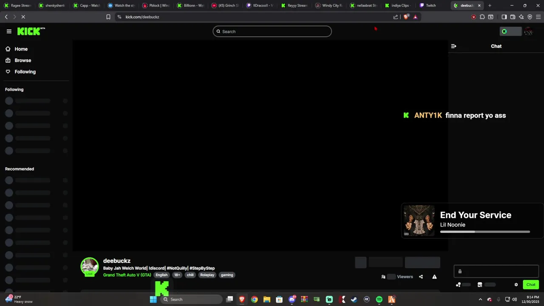Viewport: 544px width, 306px height.
Task: Open a new browser tab
Action: (490, 6)
